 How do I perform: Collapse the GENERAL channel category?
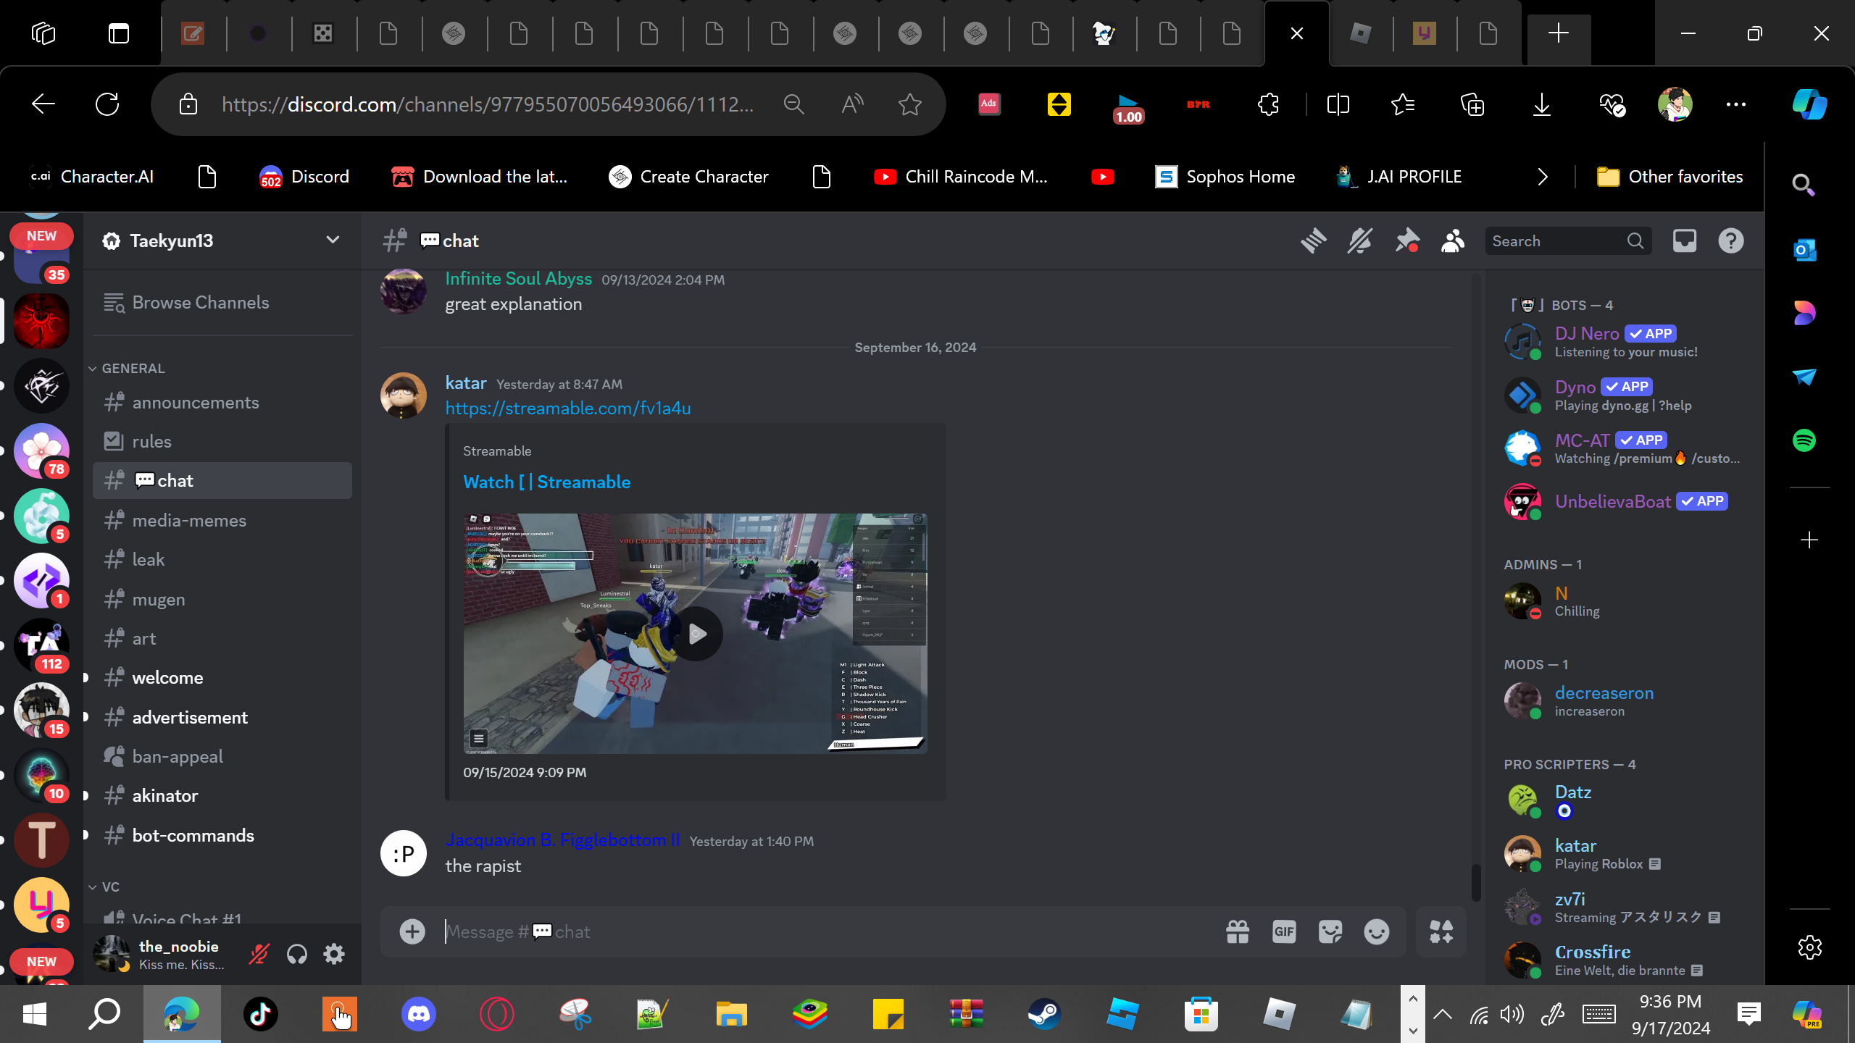(x=133, y=368)
